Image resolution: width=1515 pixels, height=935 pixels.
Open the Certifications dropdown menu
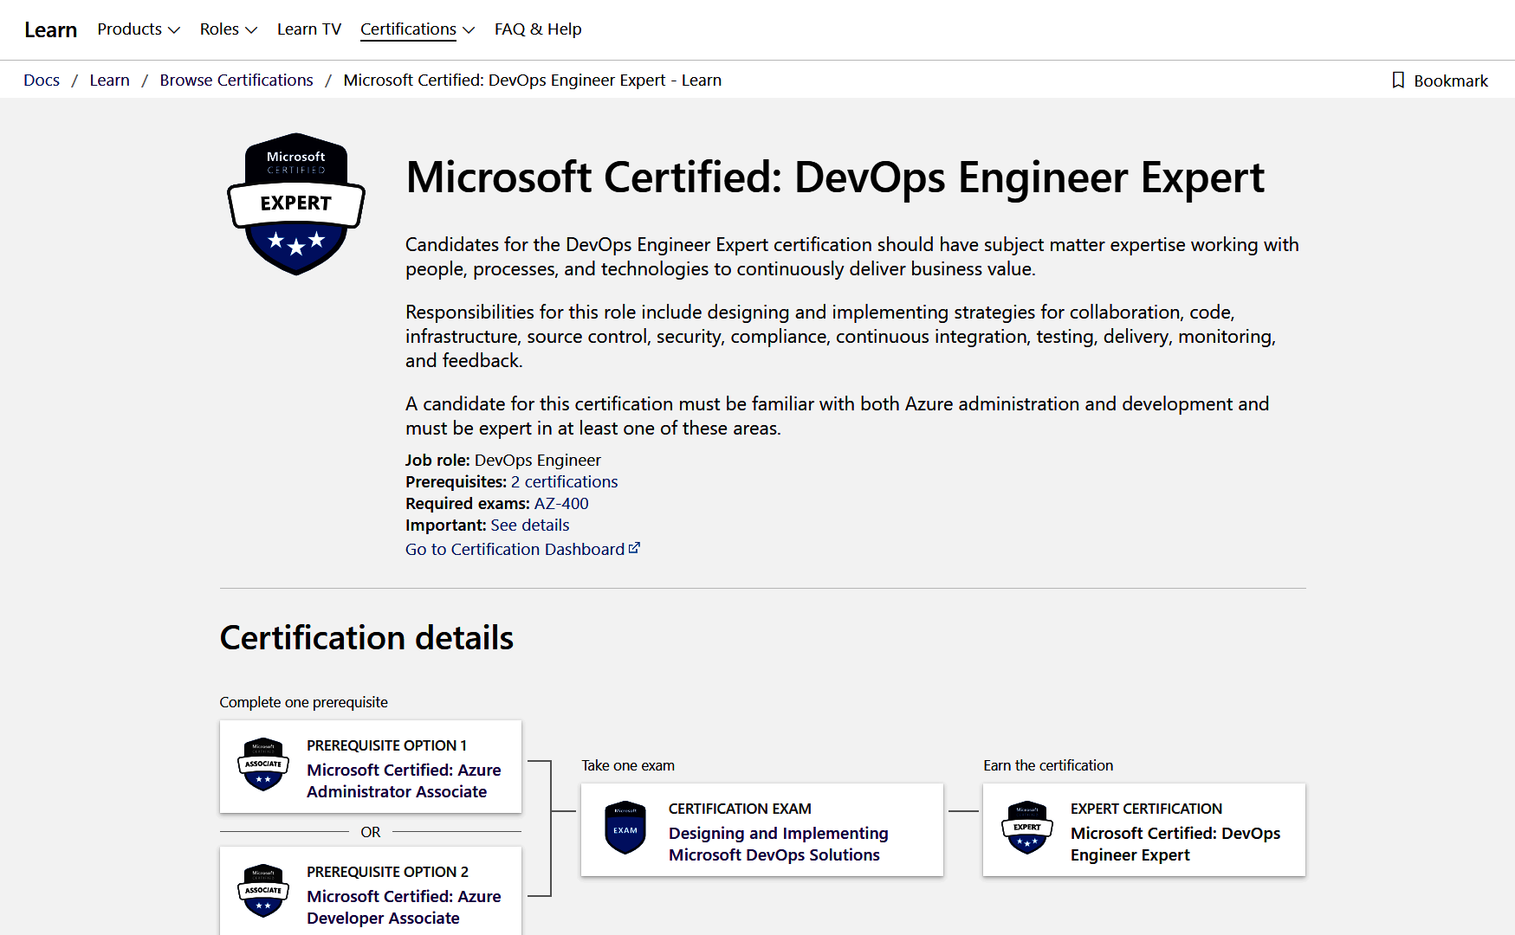[x=417, y=29]
